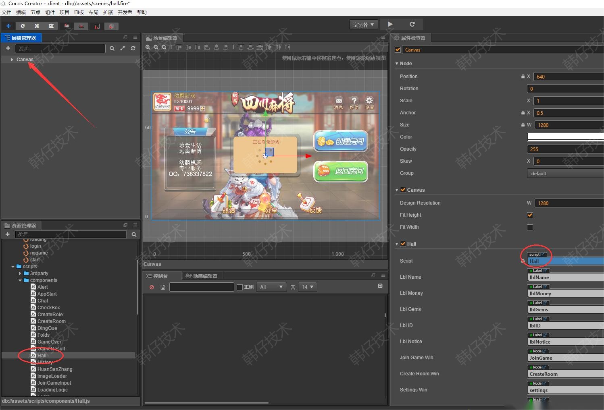Zoom out the scene editor
Viewport: 604px width, 410px height.
pos(156,47)
